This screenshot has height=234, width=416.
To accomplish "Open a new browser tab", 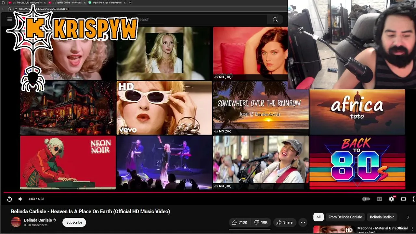I will (x=130, y=3).
